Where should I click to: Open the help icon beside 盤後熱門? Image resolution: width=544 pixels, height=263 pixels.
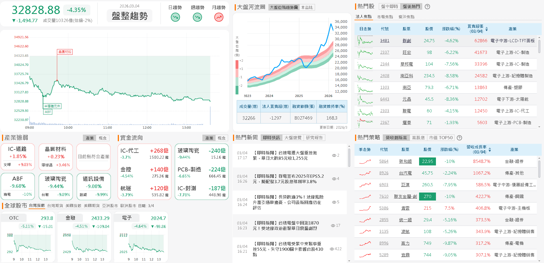(427, 6)
